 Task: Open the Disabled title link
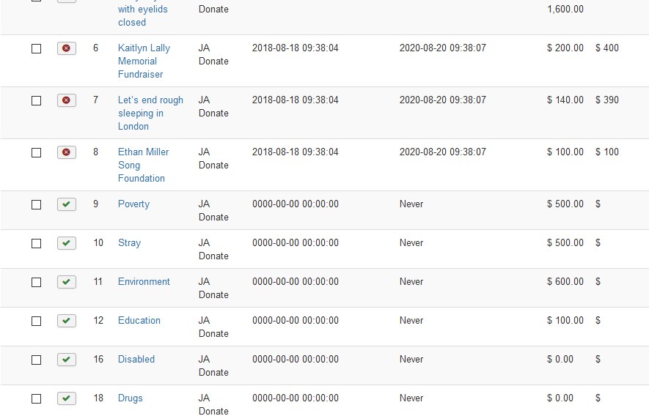coord(136,359)
